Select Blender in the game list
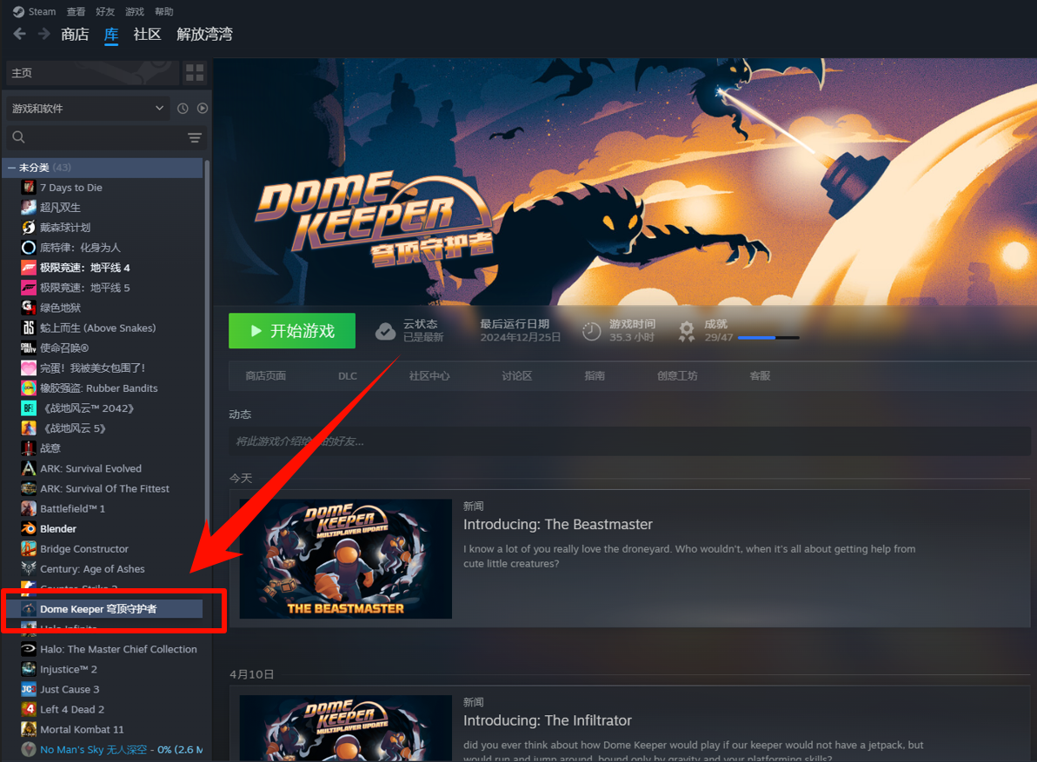 58,529
